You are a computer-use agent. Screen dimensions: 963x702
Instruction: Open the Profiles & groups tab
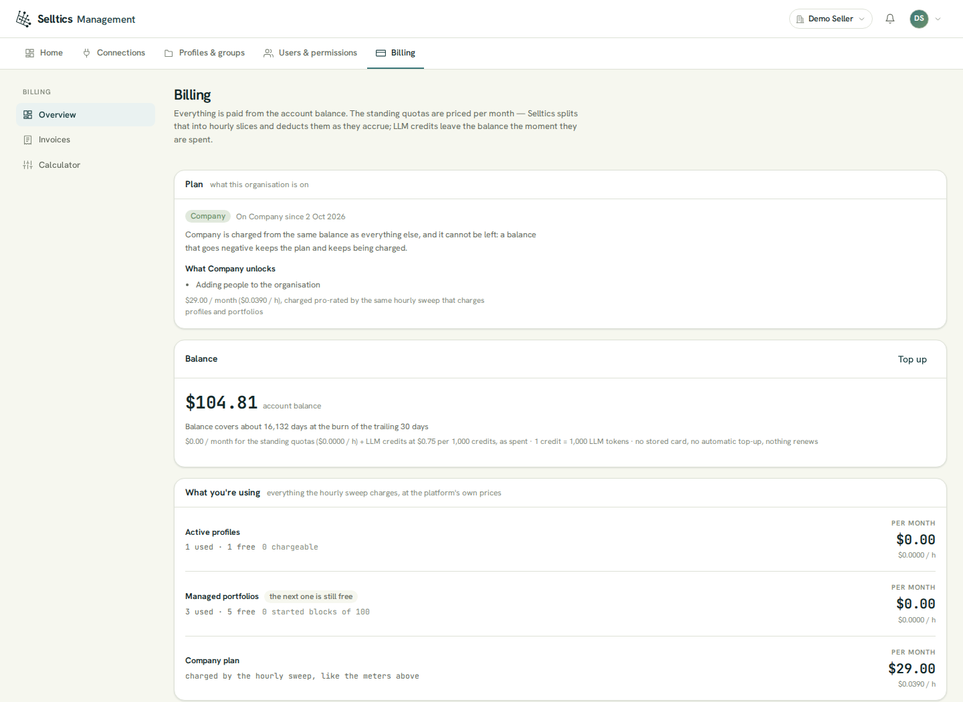205,53
